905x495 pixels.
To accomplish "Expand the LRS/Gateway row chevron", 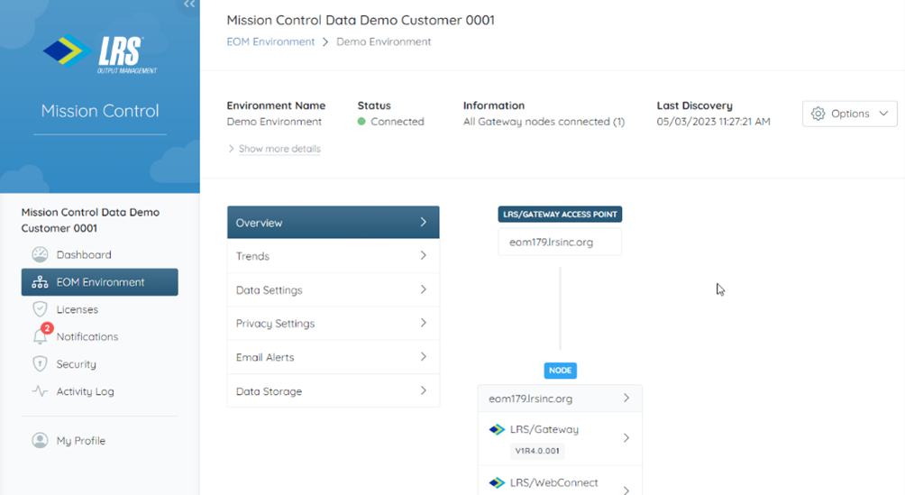I will tap(626, 438).
